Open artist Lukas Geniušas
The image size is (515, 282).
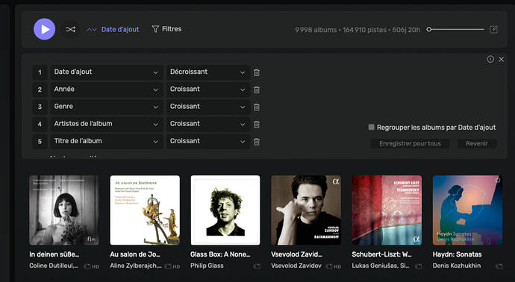(x=381, y=266)
